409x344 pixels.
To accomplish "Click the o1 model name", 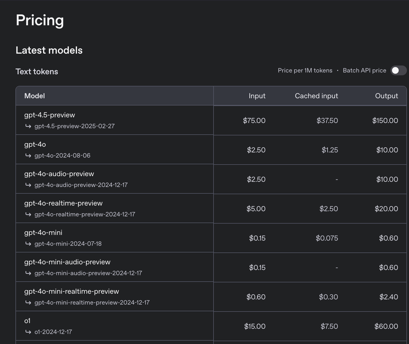I will [27, 321].
